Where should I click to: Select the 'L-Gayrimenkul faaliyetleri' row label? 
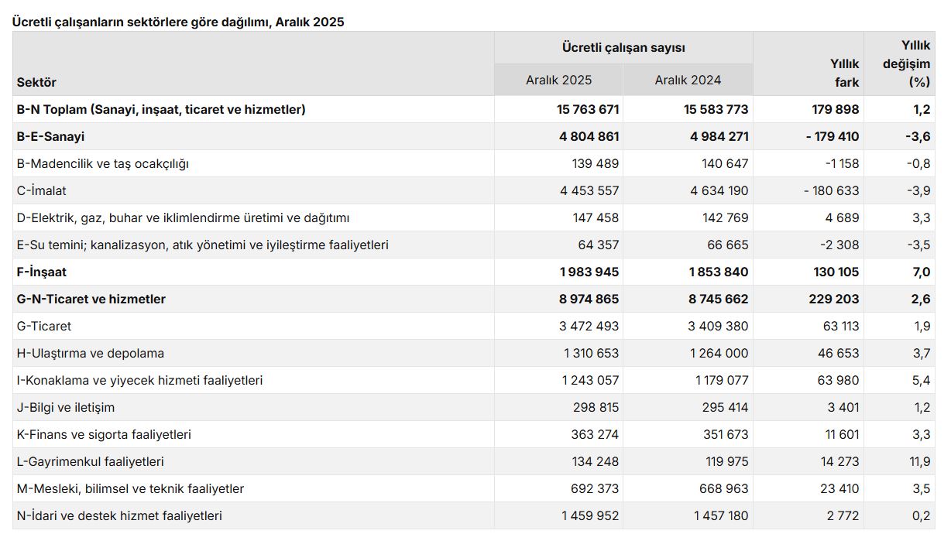pyautogui.click(x=91, y=461)
